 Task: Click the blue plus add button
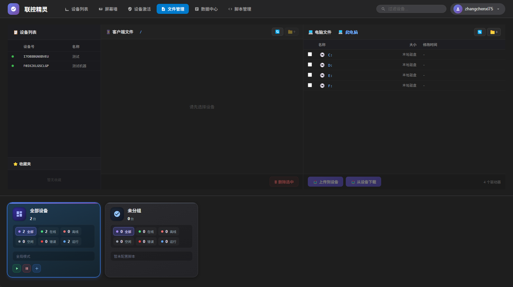pos(37,268)
